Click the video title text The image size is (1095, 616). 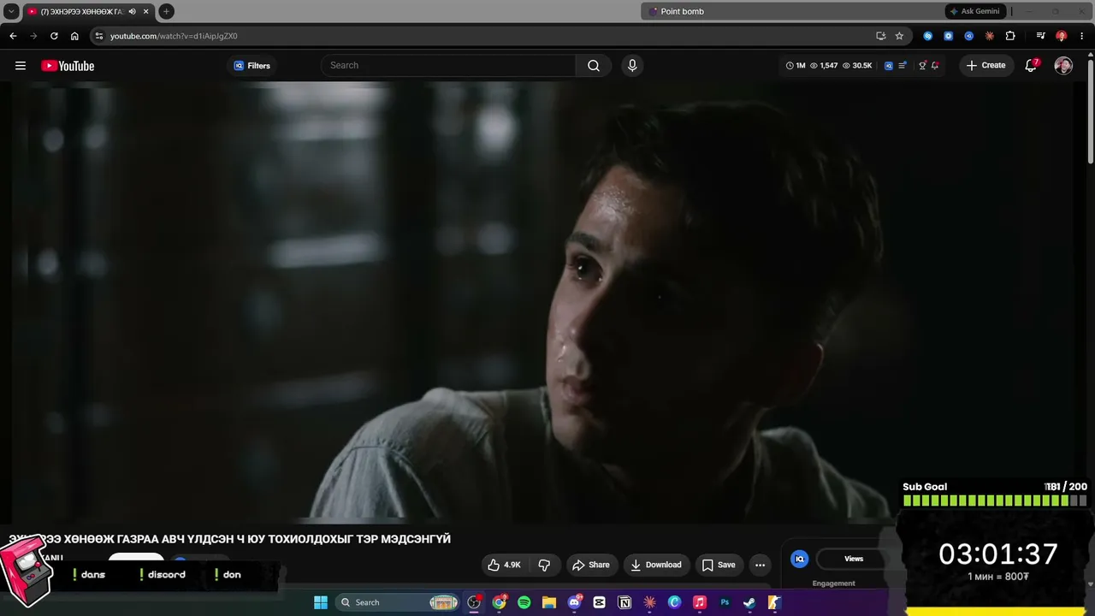click(229, 539)
